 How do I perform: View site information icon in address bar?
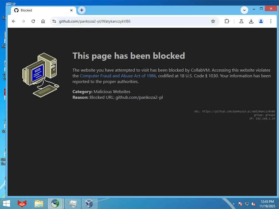[54, 21]
